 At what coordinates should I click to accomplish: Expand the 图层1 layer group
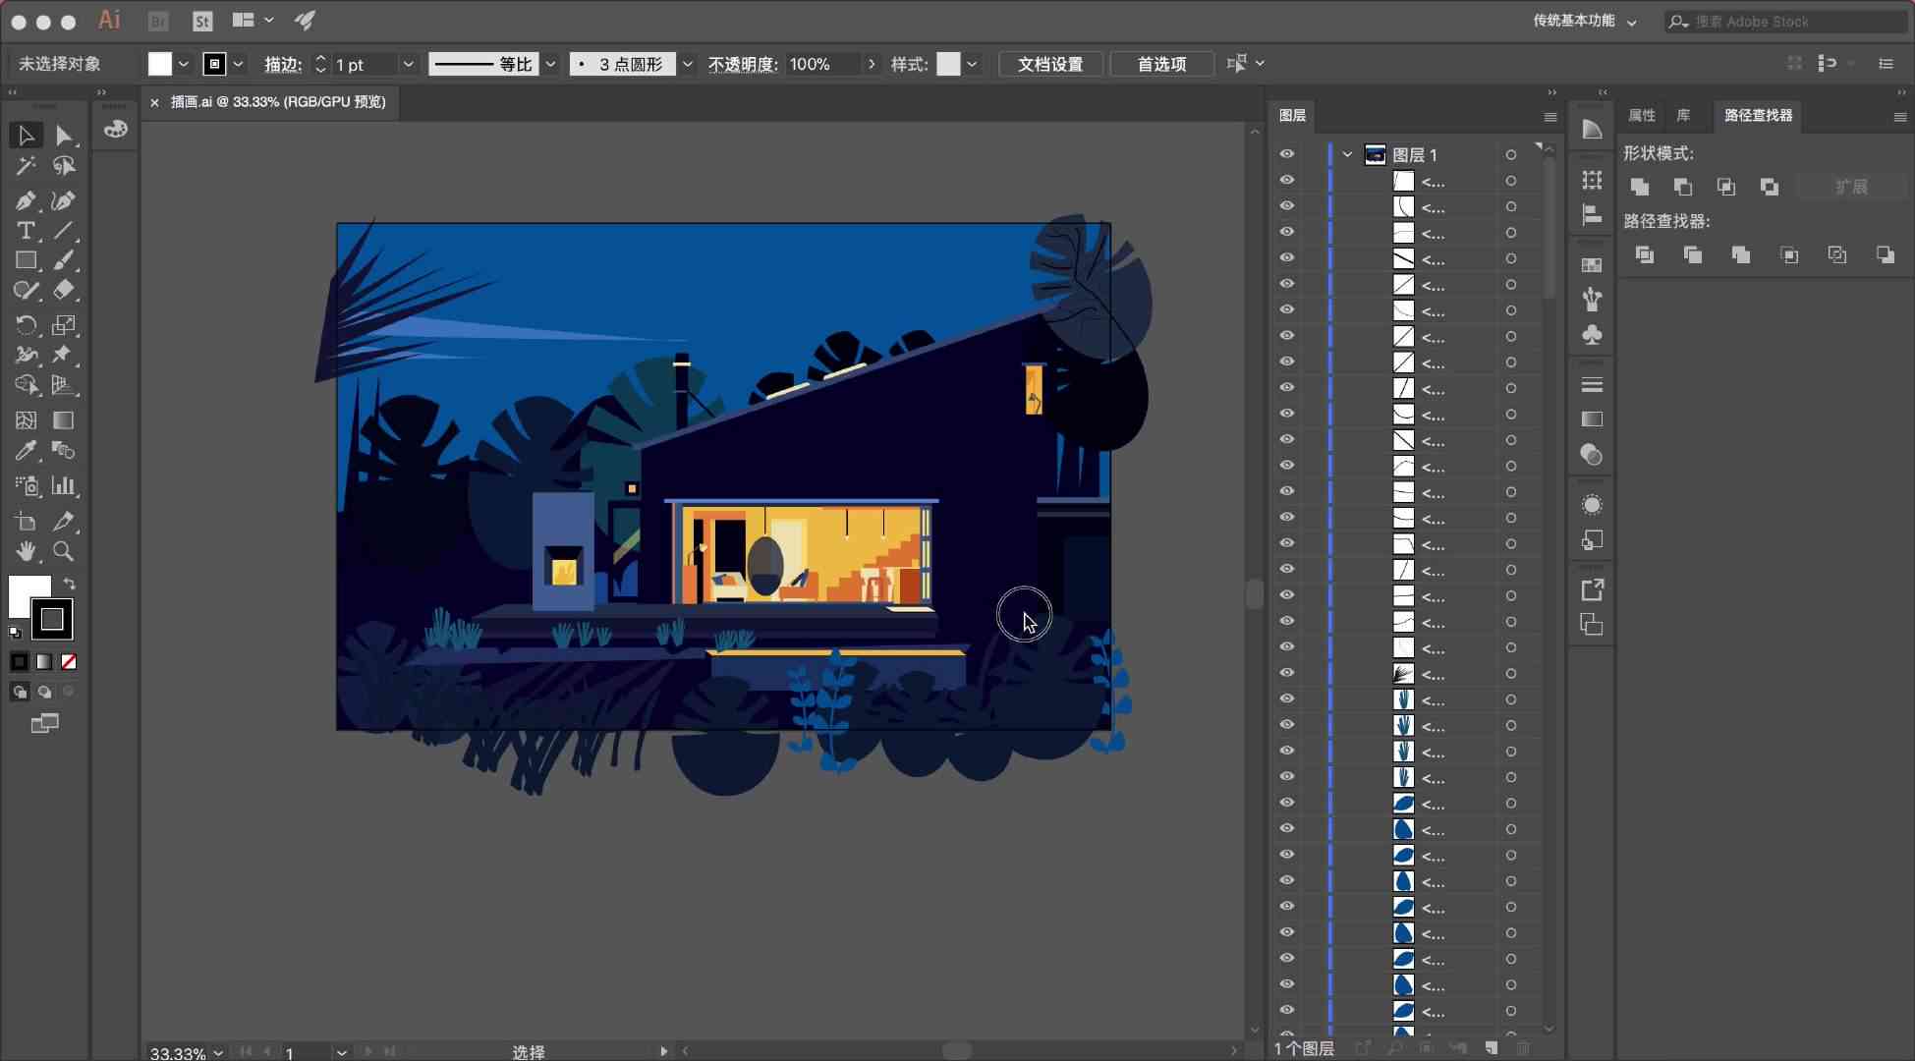1347,154
